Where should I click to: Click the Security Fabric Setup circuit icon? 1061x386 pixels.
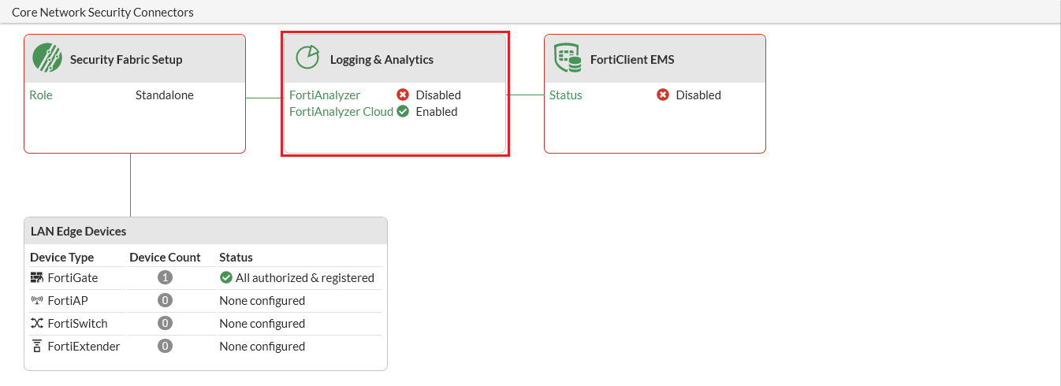(x=47, y=58)
